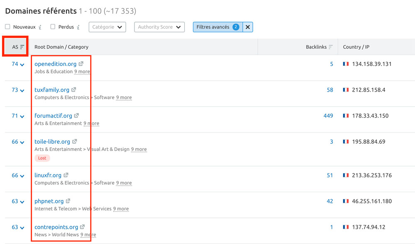Open the tuxfamily.org domain link
415x244 pixels.
coord(52,90)
